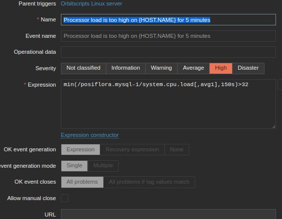The image size is (282, 219).
Task: Click inside the Expression text area
Action: tap(168, 104)
